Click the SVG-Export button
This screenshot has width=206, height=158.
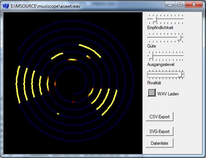point(159,131)
